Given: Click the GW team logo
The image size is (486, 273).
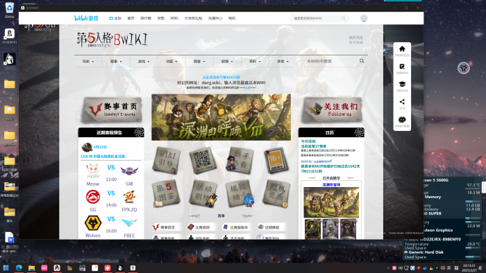Looking at the screenshot, I should pyautogui.click(x=129, y=170).
